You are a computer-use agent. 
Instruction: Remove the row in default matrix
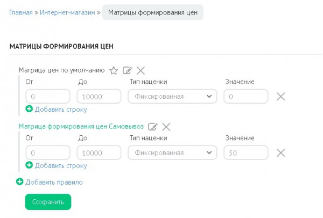pyautogui.click(x=281, y=96)
